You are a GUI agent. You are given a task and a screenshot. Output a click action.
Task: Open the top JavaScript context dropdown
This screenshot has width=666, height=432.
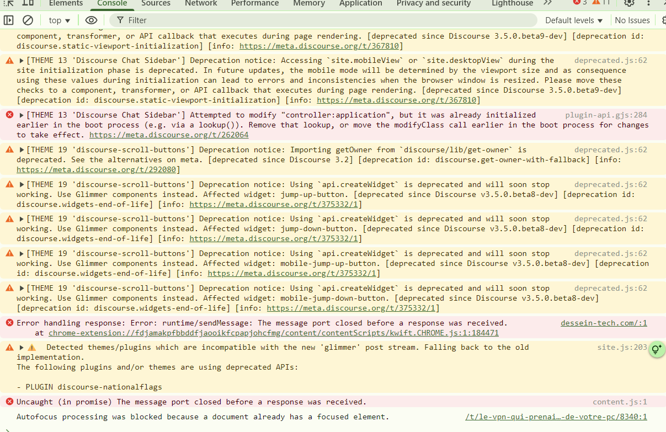(60, 20)
